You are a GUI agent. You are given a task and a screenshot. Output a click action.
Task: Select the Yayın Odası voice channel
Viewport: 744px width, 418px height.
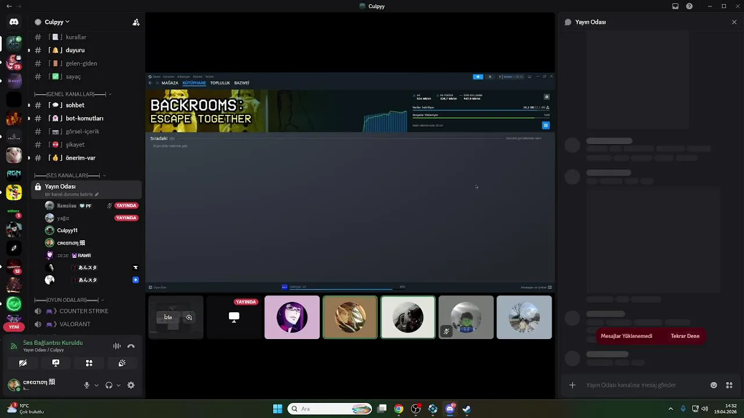[x=86, y=190]
